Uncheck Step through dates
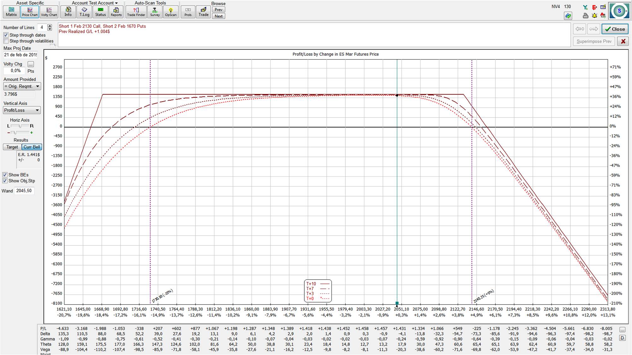The image size is (632, 355). (6, 35)
